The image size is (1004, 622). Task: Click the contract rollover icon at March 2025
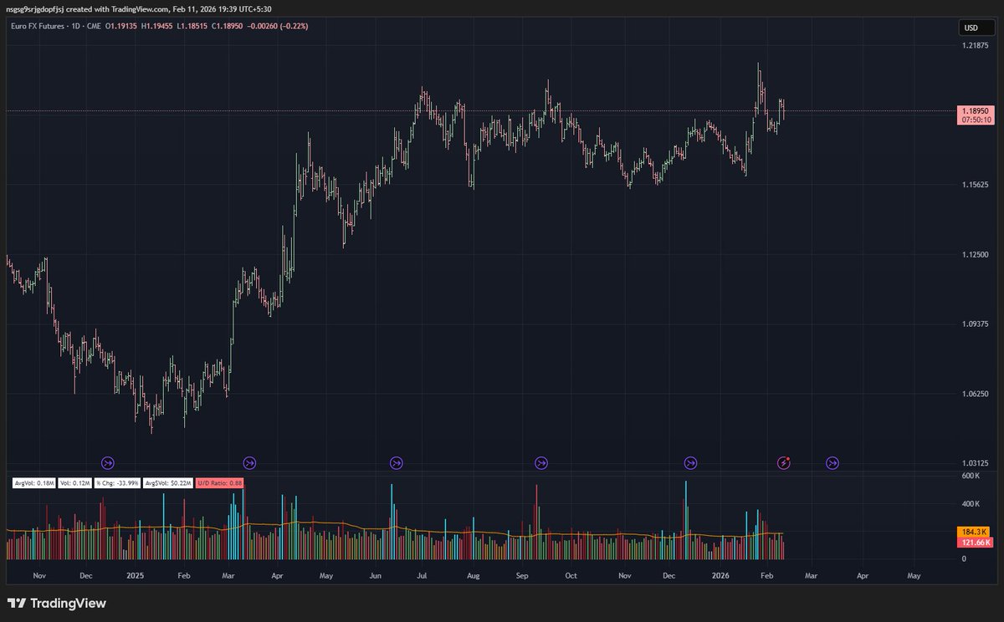click(x=249, y=462)
